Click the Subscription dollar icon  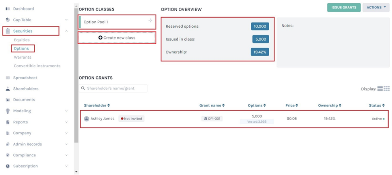pos(8,166)
